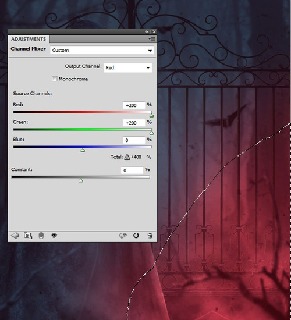
Task: Click the Red percentage input field
Action: click(134, 105)
